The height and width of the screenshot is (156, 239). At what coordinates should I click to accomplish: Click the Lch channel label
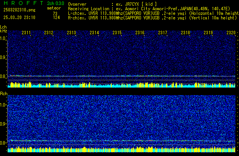[3, 27]
